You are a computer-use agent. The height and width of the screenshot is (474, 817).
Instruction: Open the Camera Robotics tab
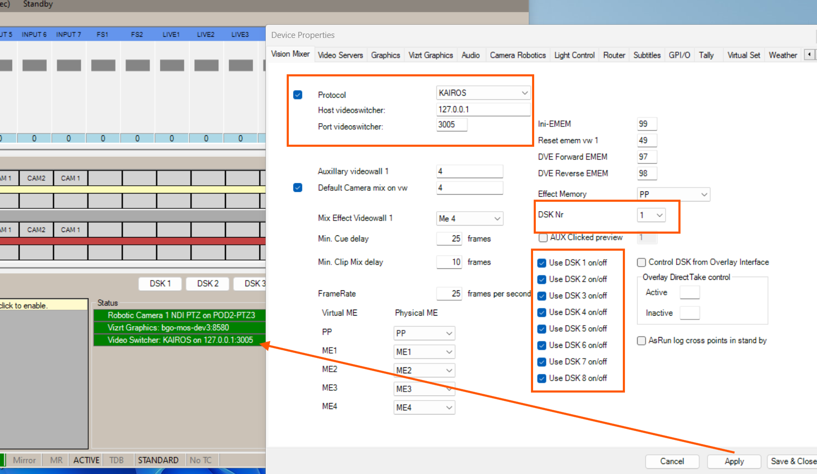point(517,55)
